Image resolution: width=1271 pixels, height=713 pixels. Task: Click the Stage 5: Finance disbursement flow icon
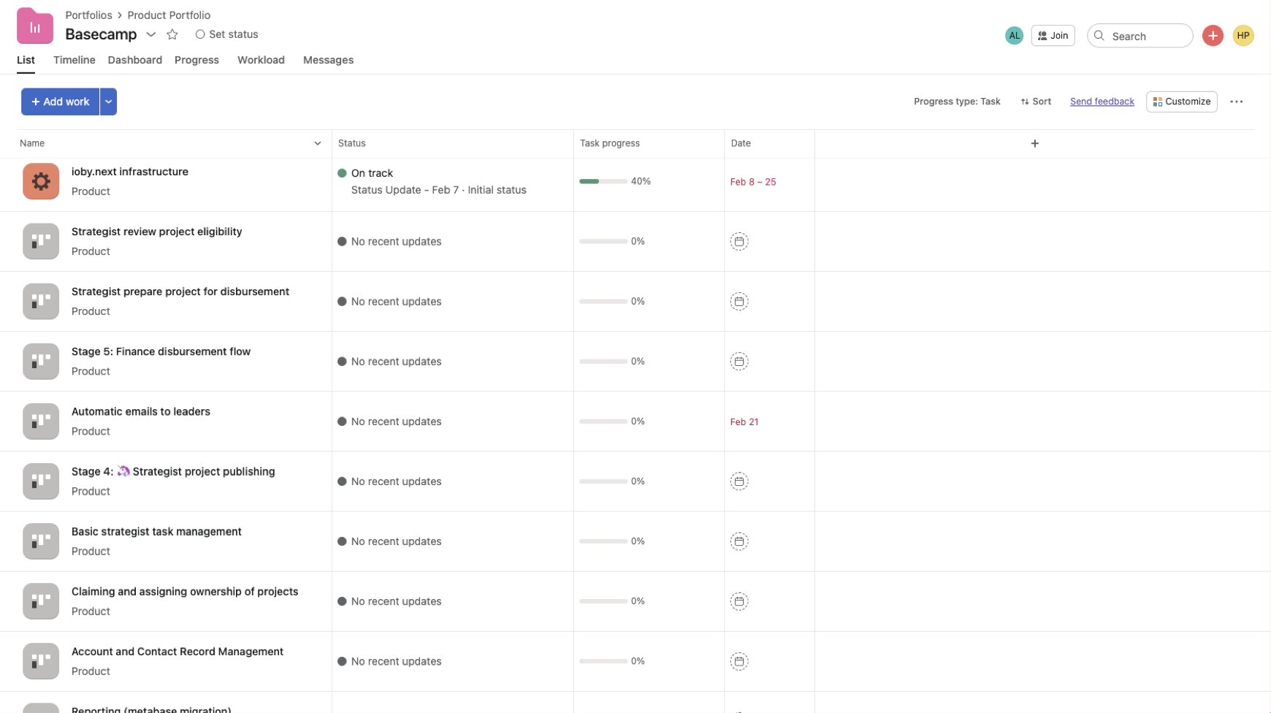(x=41, y=361)
